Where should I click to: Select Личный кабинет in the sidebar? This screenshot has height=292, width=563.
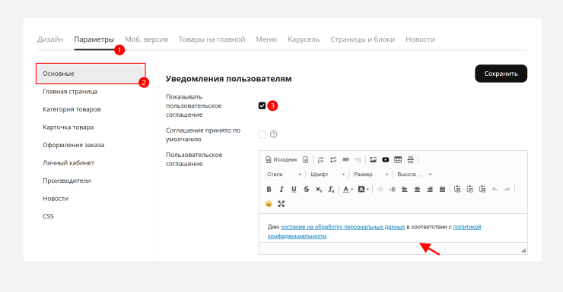[x=68, y=163]
